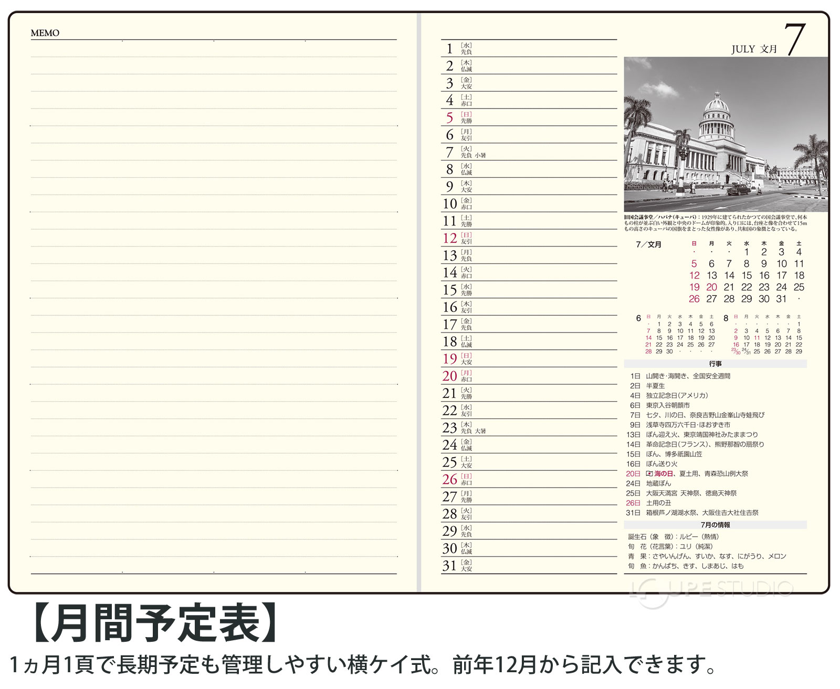Open the 独立記念日(アメリカ) event entry

point(677,395)
